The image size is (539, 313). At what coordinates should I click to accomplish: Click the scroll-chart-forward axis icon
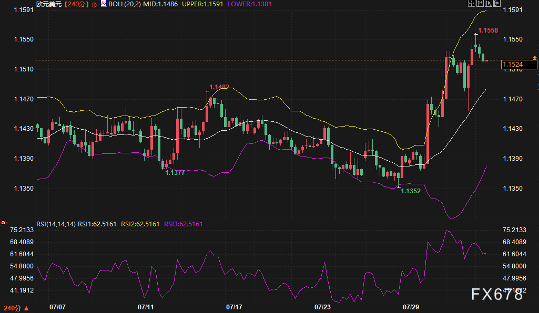pos(488,4)
